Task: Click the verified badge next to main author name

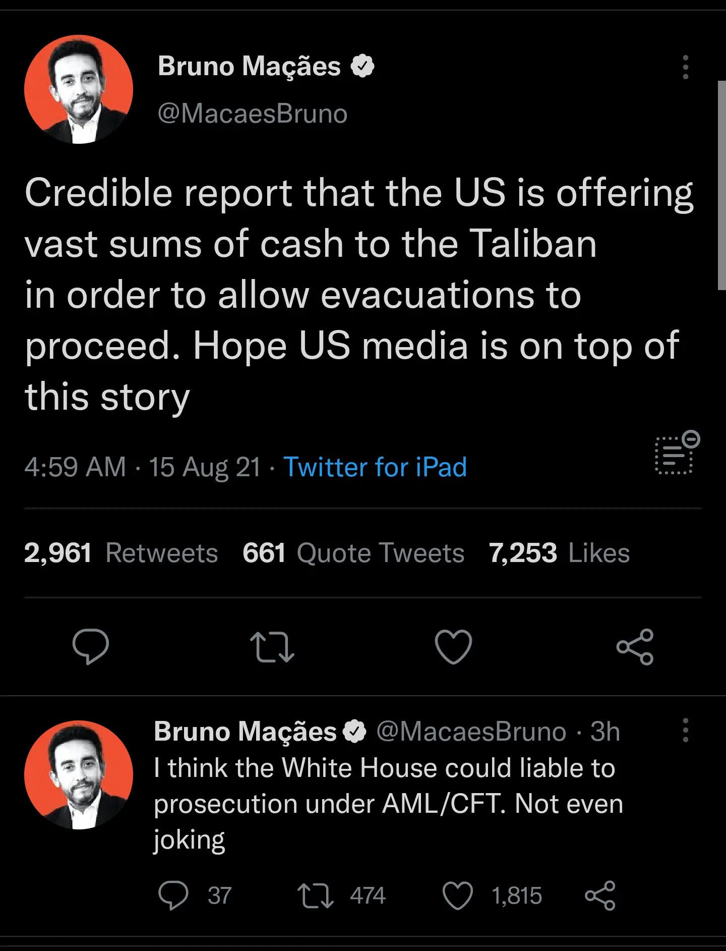Action: (x=362, y=66)
